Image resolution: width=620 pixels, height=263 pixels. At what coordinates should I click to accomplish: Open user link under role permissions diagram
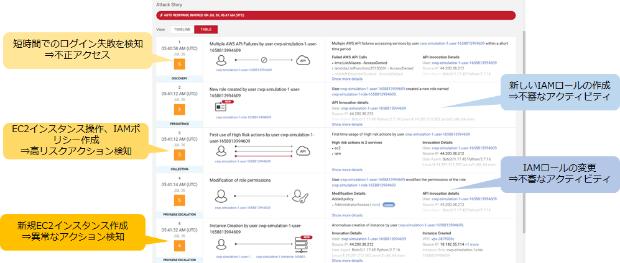243,207
